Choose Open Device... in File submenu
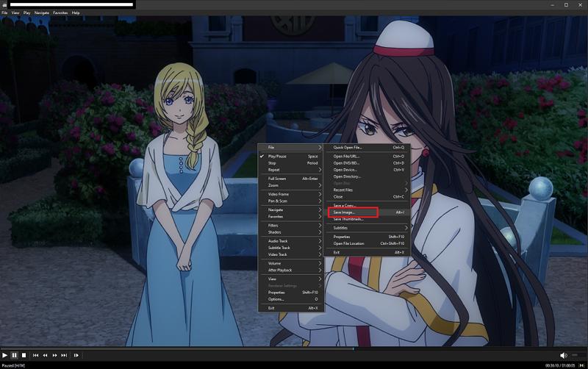 point(367,170)
